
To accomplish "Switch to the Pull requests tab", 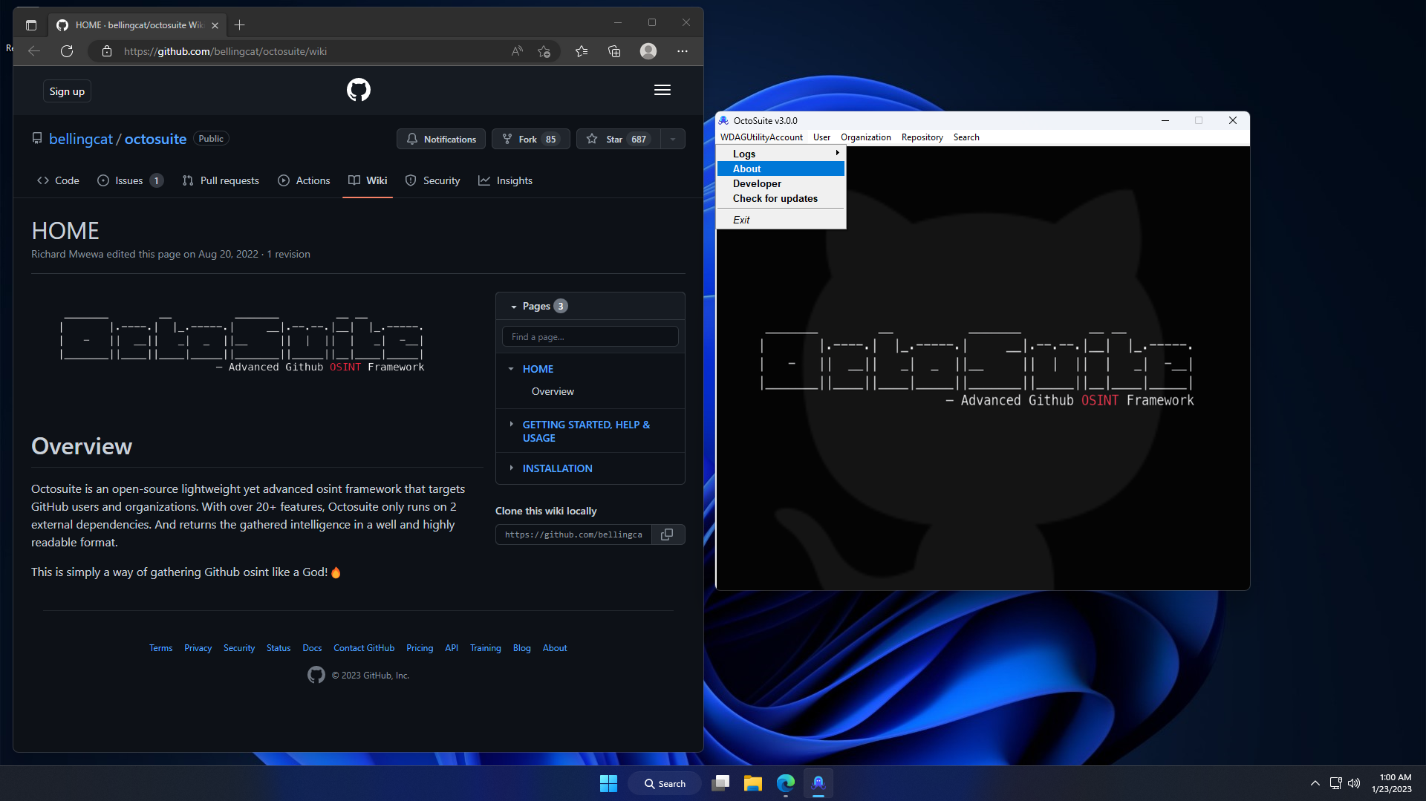I will click(x=221, y=180).
